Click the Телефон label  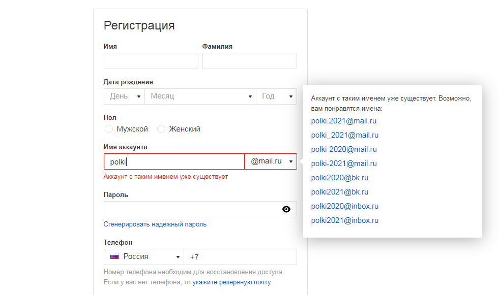coord(118,242)
